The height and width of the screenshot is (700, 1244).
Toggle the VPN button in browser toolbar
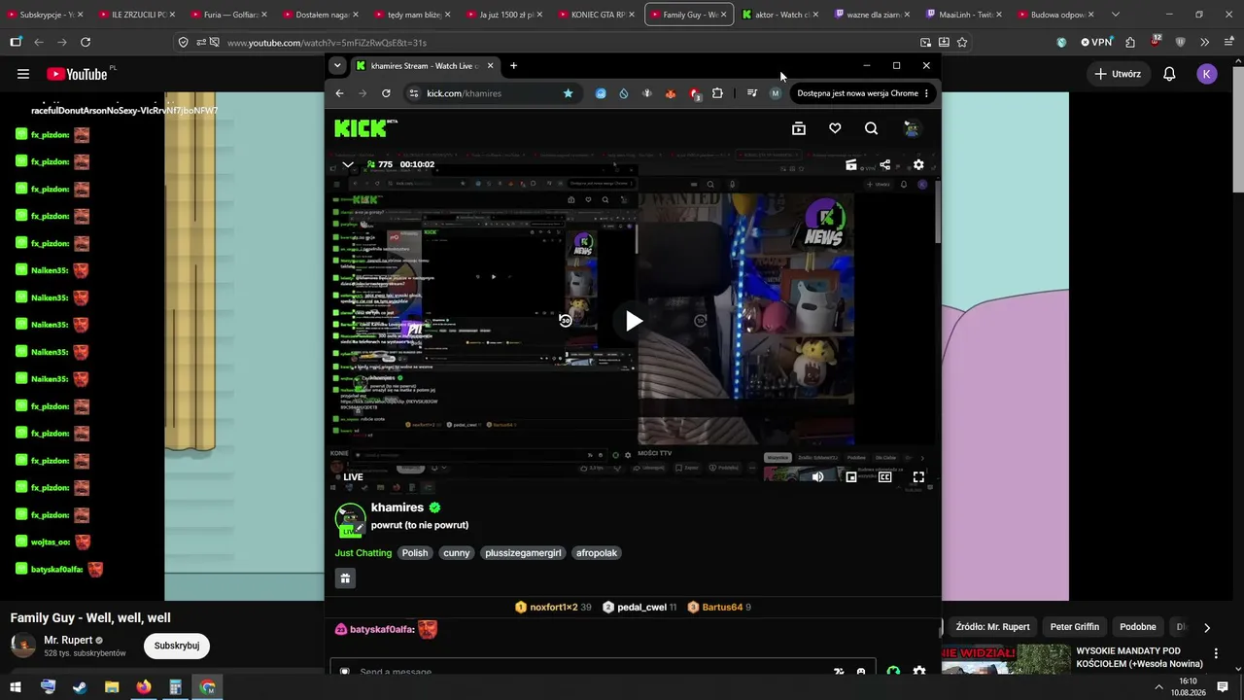pos(1097,43)
